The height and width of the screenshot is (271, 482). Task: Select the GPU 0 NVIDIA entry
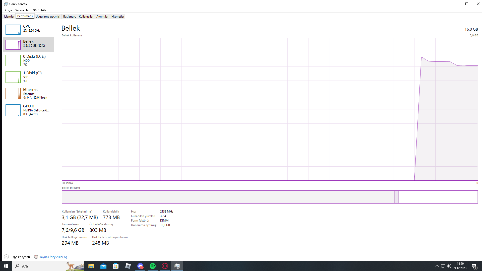coord(28,110)
